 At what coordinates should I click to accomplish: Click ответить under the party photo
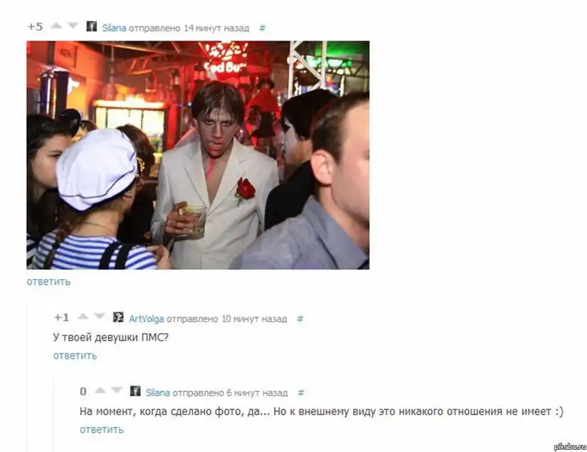point(48,282)
